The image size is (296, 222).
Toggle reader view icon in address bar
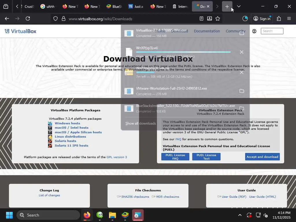(x=201, y=19)
